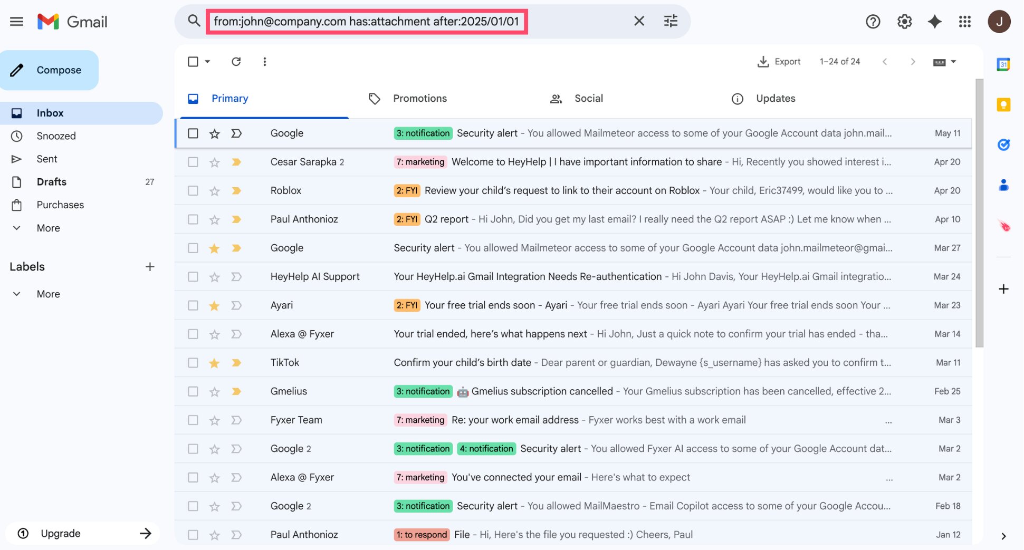
Task: Open Contacts in side panel
Action: 1003,185
